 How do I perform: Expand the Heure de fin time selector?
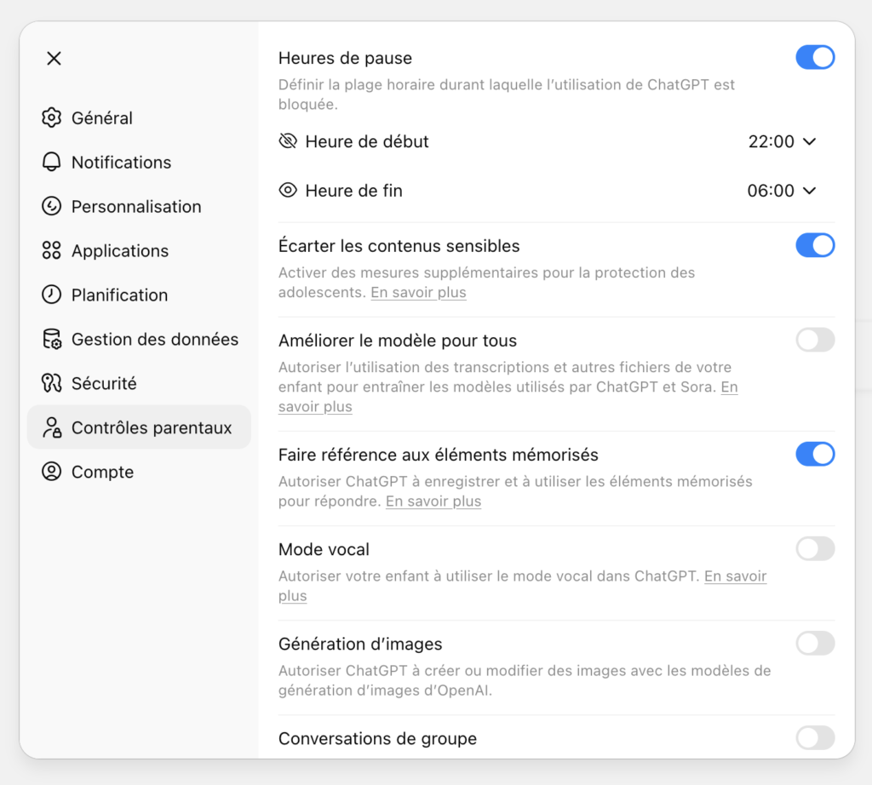(782, 190)
